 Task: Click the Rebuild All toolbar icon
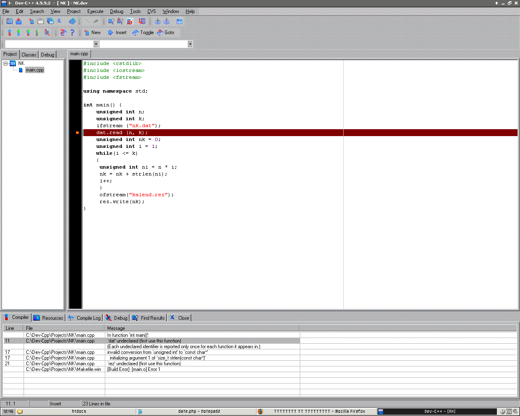(x=37, y=32)
